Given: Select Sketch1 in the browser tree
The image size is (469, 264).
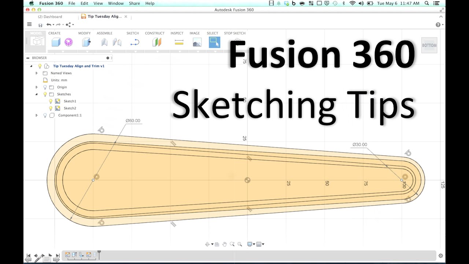Looking at the screenshot, I should 70,101.
